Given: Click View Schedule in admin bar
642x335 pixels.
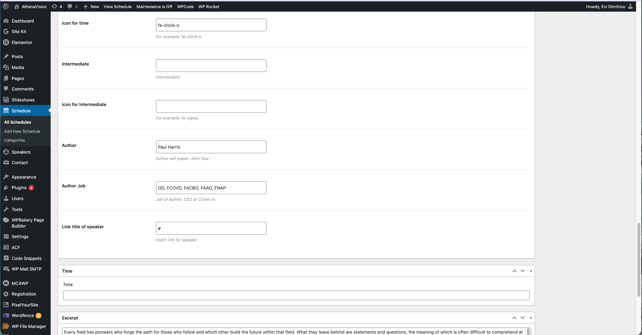Looking at the screenshot, I should coord(118,6).
